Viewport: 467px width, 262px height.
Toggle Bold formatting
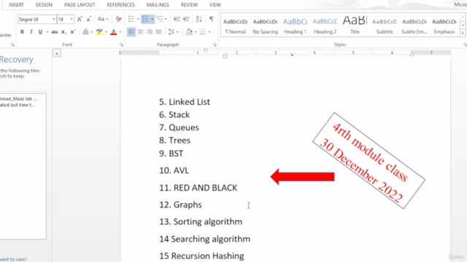(22, 32)
